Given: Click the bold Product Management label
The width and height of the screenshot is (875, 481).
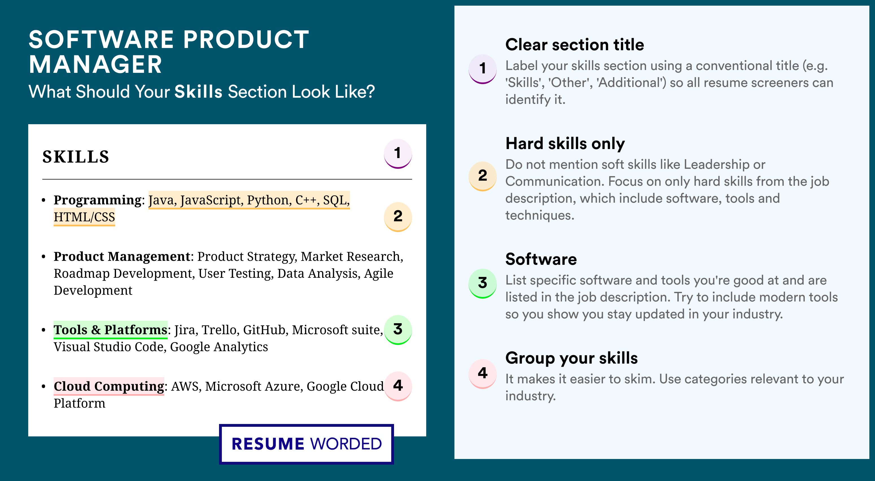Looking at the screenshot, I should pyautogui.click(x=122, y=257).
